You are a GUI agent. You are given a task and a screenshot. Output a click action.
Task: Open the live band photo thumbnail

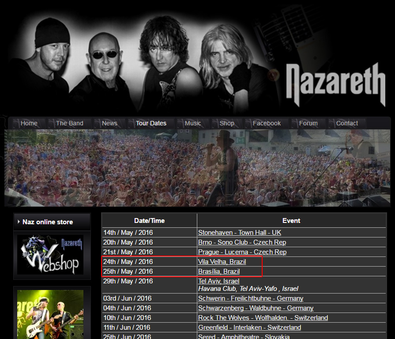point(50,314)
